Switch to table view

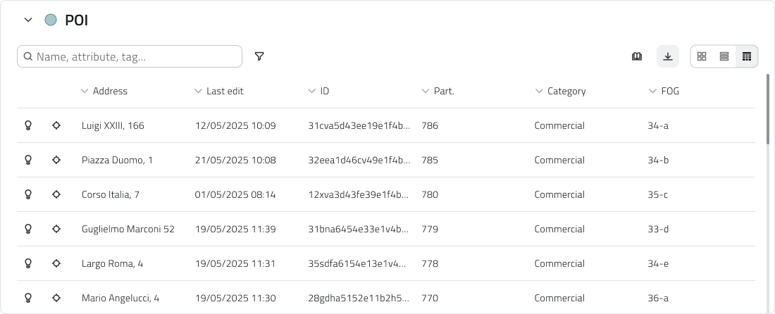click(747, 56)
